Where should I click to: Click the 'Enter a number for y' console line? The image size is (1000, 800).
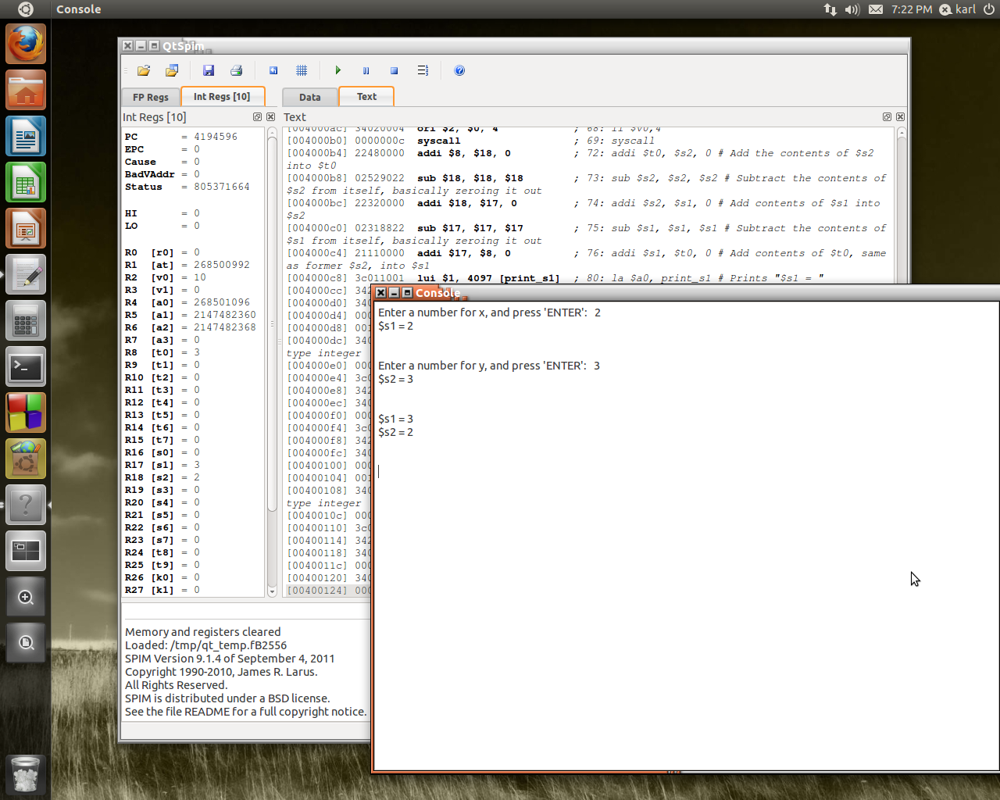pyautogui.click(x=489, y=366)
